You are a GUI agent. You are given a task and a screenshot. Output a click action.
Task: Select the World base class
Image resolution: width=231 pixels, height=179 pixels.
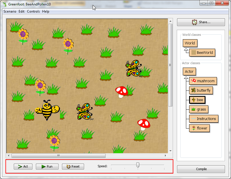tap(190, 43)
